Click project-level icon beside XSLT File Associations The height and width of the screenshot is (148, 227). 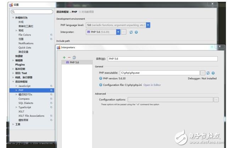click(51, 116)
